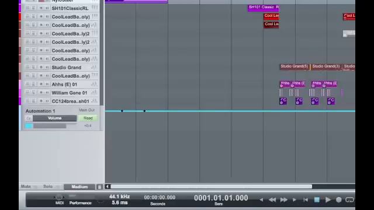This screenshot has height=210, width=374.
Task: Open instrument icon on SH101ClassicRL track
Action: tap(95, 8)
